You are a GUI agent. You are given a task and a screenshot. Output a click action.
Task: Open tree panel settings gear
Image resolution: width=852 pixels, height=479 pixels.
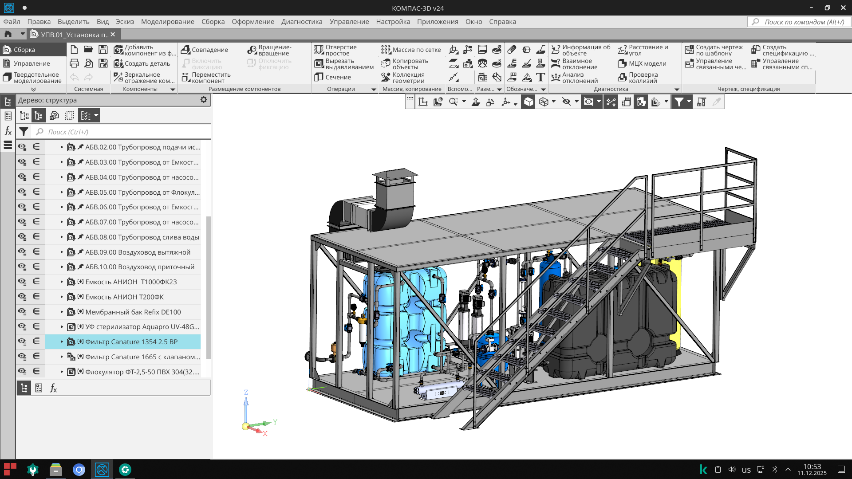[204, 100]
